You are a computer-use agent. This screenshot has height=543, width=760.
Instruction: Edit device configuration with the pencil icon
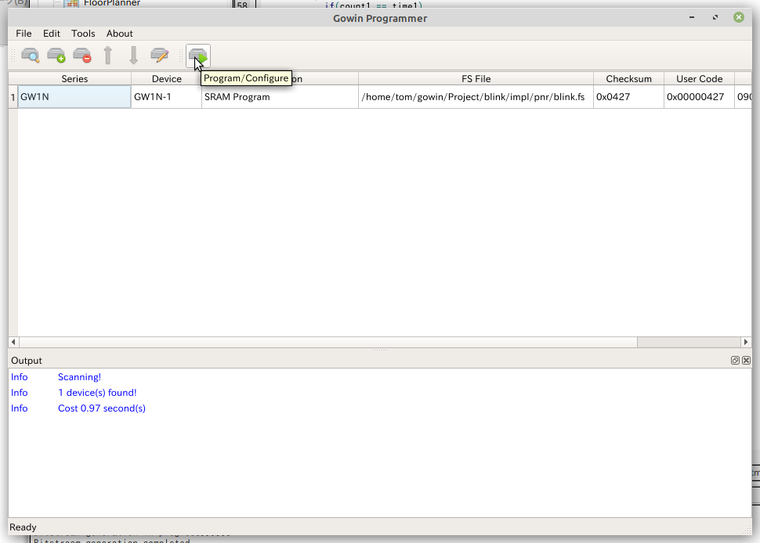(160, 56)
